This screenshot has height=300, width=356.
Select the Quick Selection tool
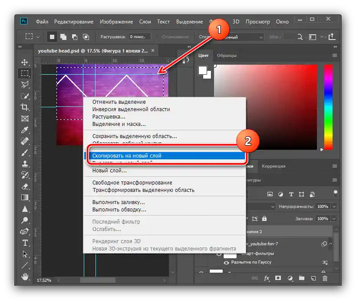tap(25, 96)
